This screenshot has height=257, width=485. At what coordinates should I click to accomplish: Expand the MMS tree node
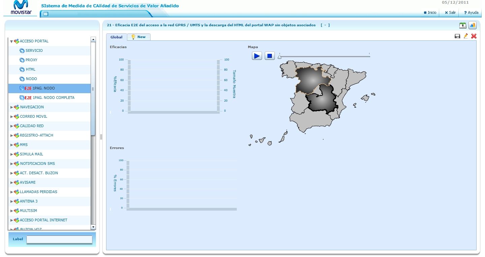11,145
